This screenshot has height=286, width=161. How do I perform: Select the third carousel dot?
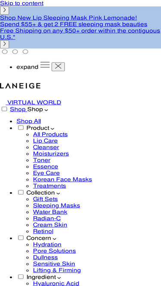tap(25, 52)
